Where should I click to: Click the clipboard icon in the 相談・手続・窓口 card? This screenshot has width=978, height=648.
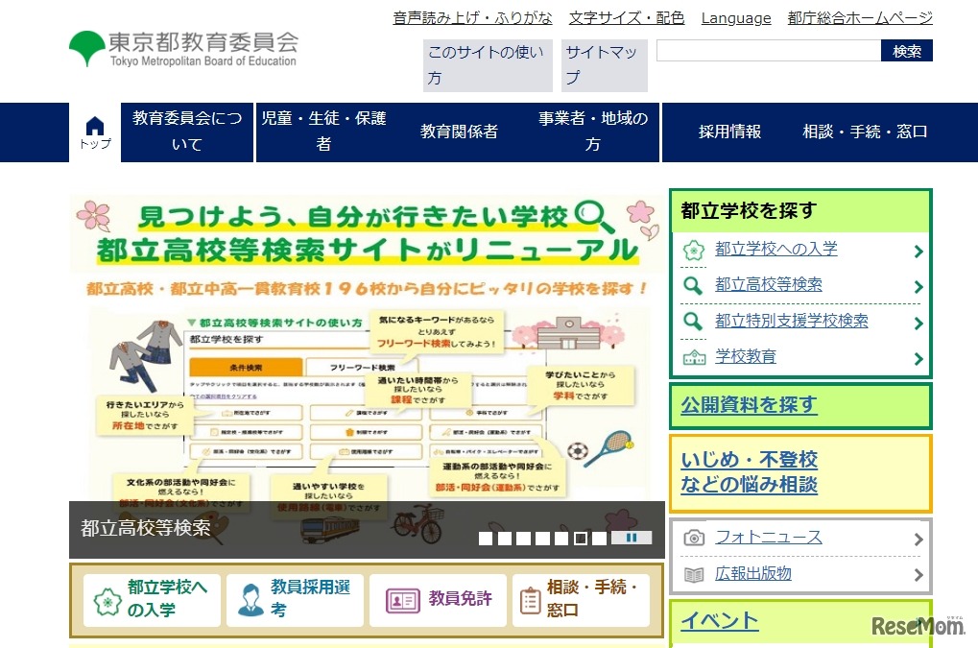[x=530, y=601]
